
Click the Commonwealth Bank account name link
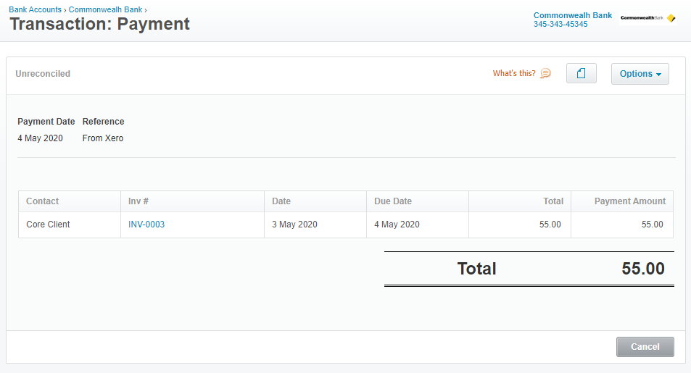(573, 15)
